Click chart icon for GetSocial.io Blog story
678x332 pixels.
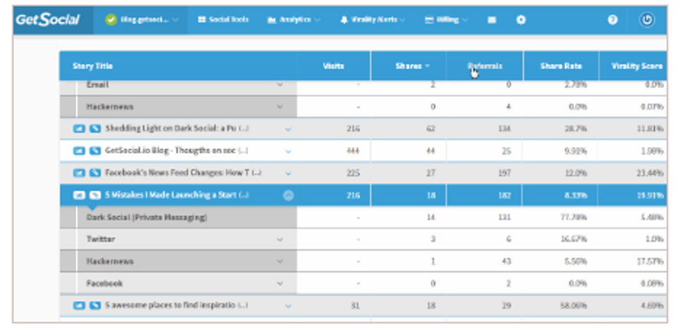coord(78,151)
